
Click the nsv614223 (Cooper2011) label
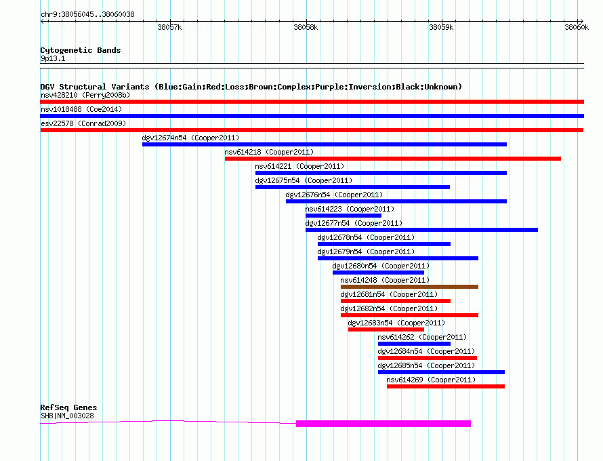[350, 209]
